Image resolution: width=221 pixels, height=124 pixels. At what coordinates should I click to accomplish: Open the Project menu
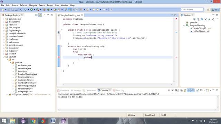pos(50,6)
